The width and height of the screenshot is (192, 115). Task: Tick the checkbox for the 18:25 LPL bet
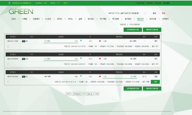8,82
